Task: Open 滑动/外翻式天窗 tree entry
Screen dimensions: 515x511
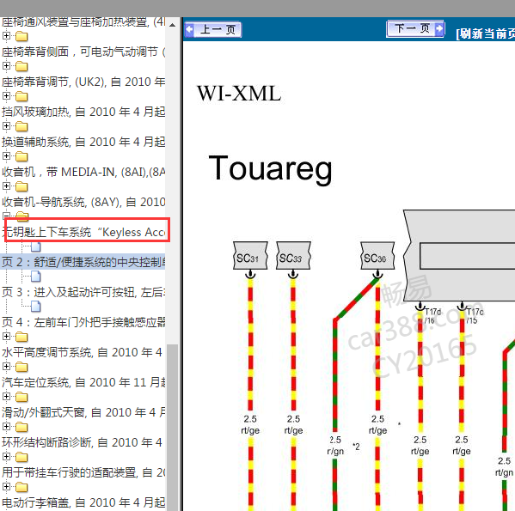Action: [83, 412]
